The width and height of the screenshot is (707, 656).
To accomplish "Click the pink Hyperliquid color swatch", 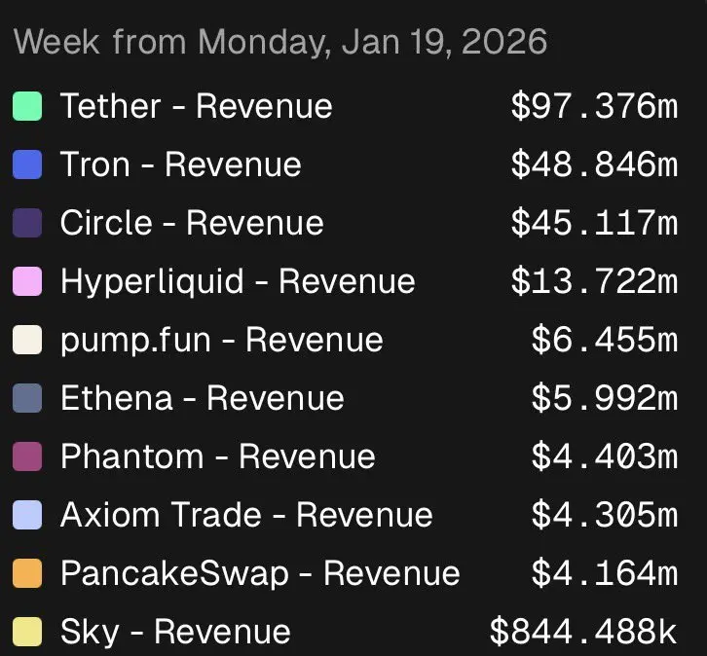I will 27,281.
